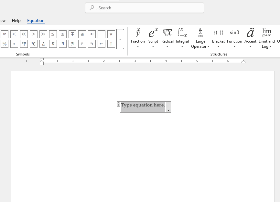Insert the nabla (∇) symbol
The image size is (280, 202).
point(53,44)
